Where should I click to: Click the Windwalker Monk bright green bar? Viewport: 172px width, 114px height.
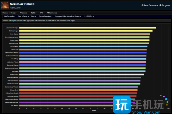point(80,84)
